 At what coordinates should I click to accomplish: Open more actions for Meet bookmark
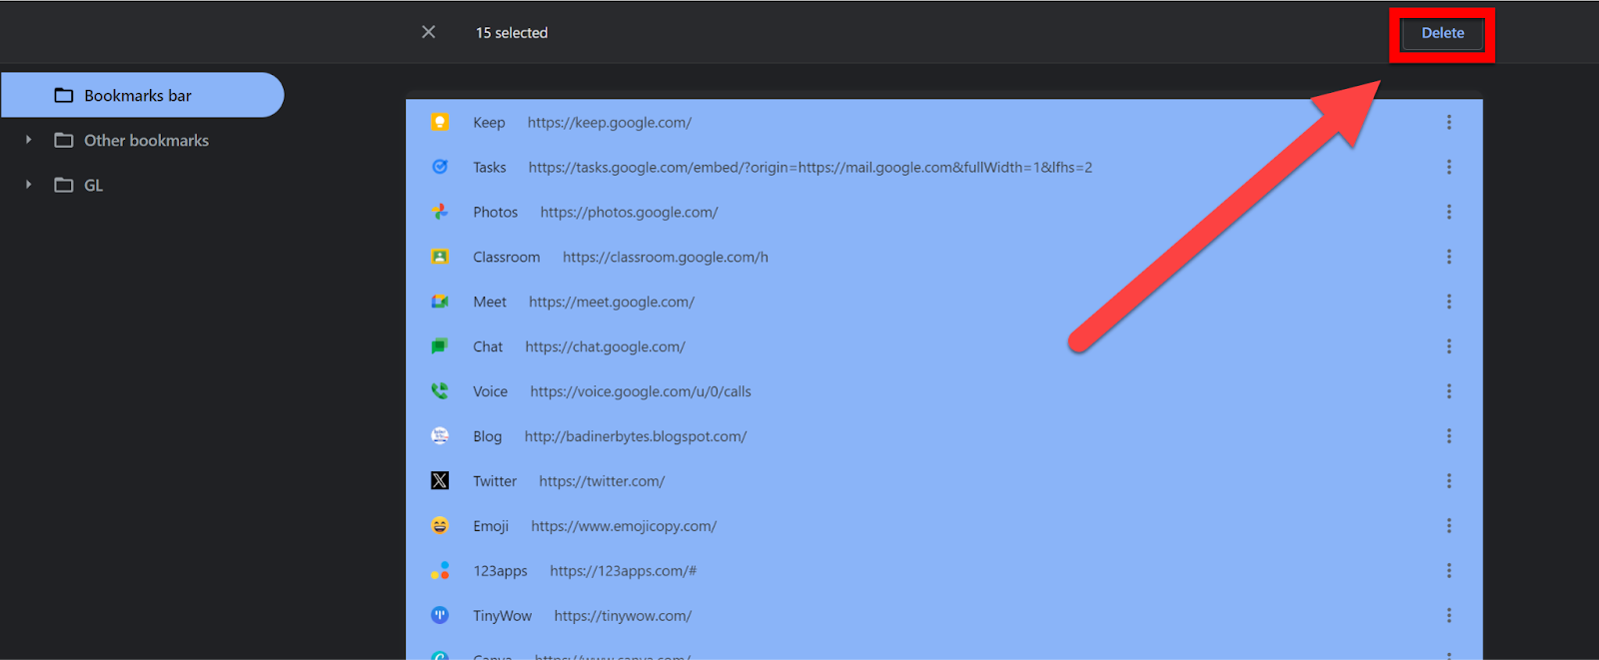[1449, 302]
